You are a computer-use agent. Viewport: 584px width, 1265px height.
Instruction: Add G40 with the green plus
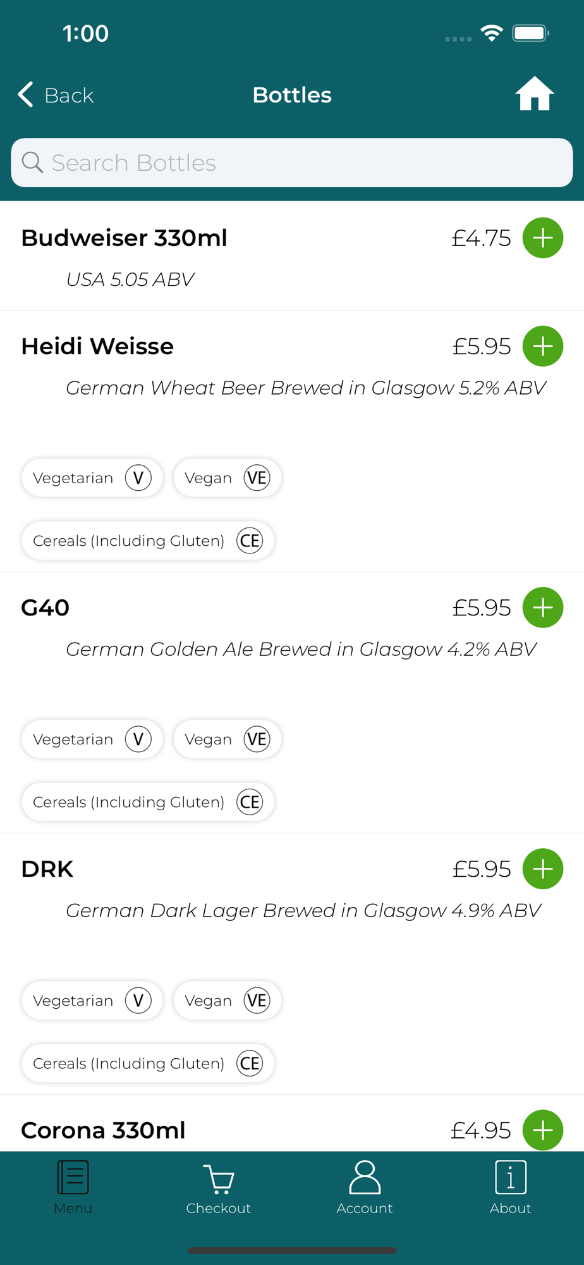coord(542,607)
